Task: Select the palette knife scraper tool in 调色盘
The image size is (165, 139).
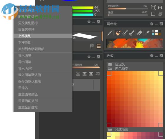Action: pyautogui.click(x=132, y=33)
